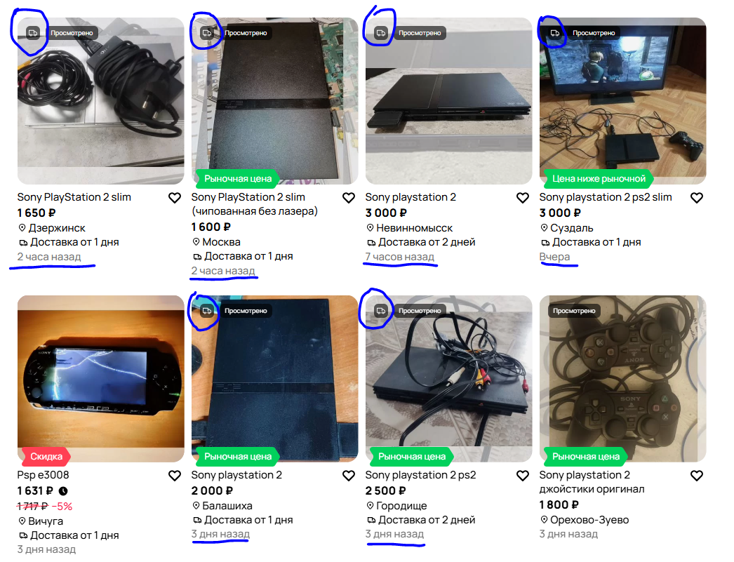The height and width of the screenshot is (562, 734).
Task: Click heart icon for the Суздаль ps2 slim listing
Action: [697, 198]
